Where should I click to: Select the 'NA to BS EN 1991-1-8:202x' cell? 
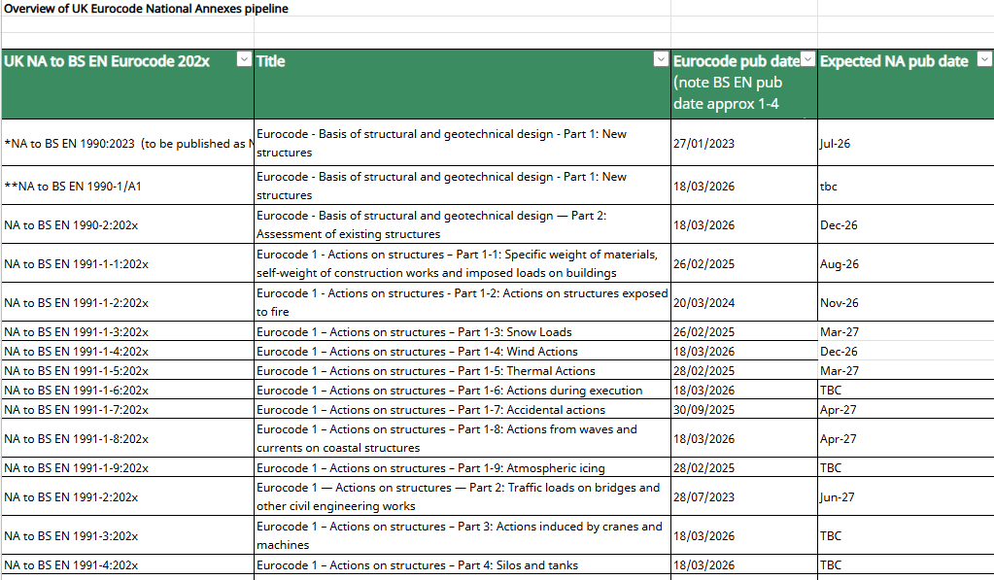[x=127, y=438]
